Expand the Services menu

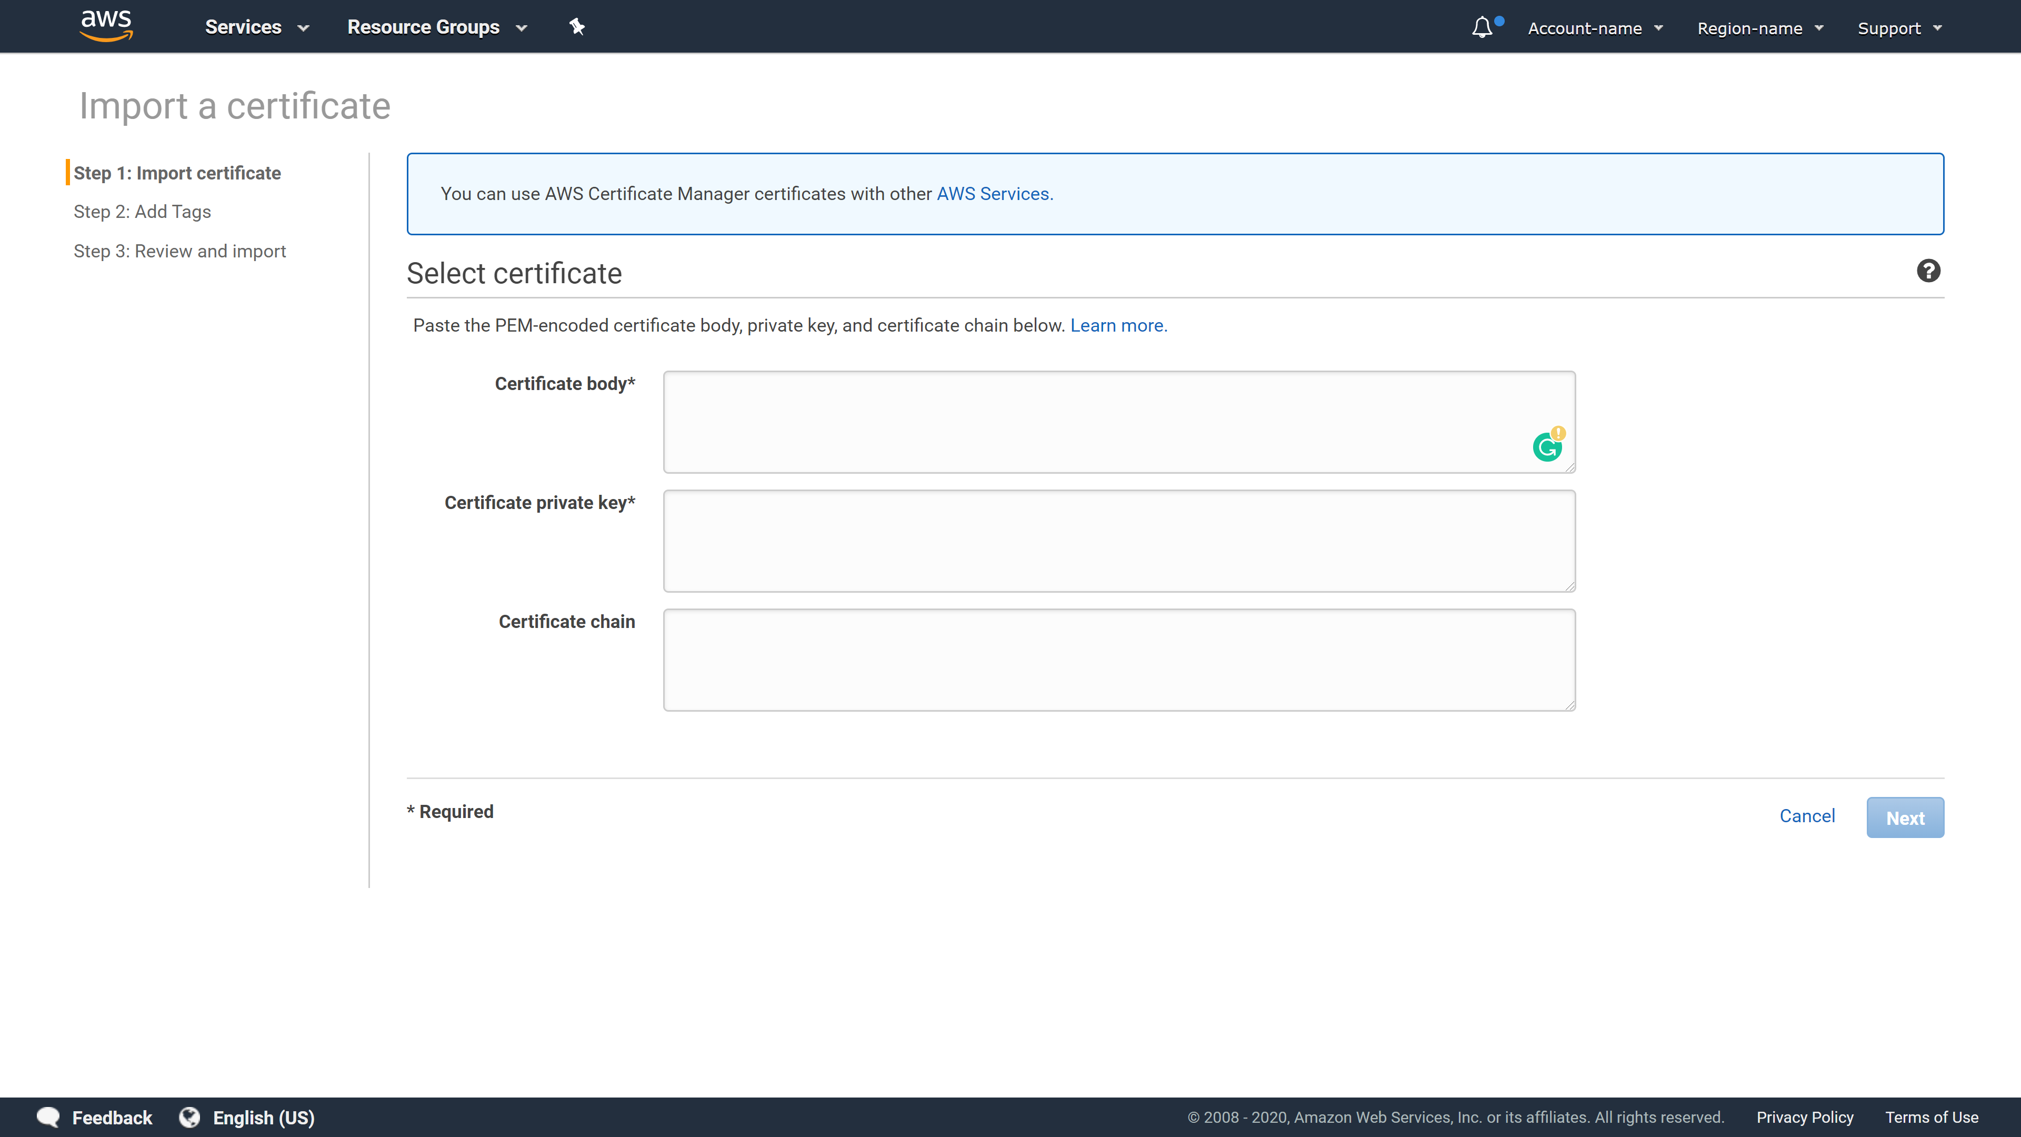click(256, 27)
